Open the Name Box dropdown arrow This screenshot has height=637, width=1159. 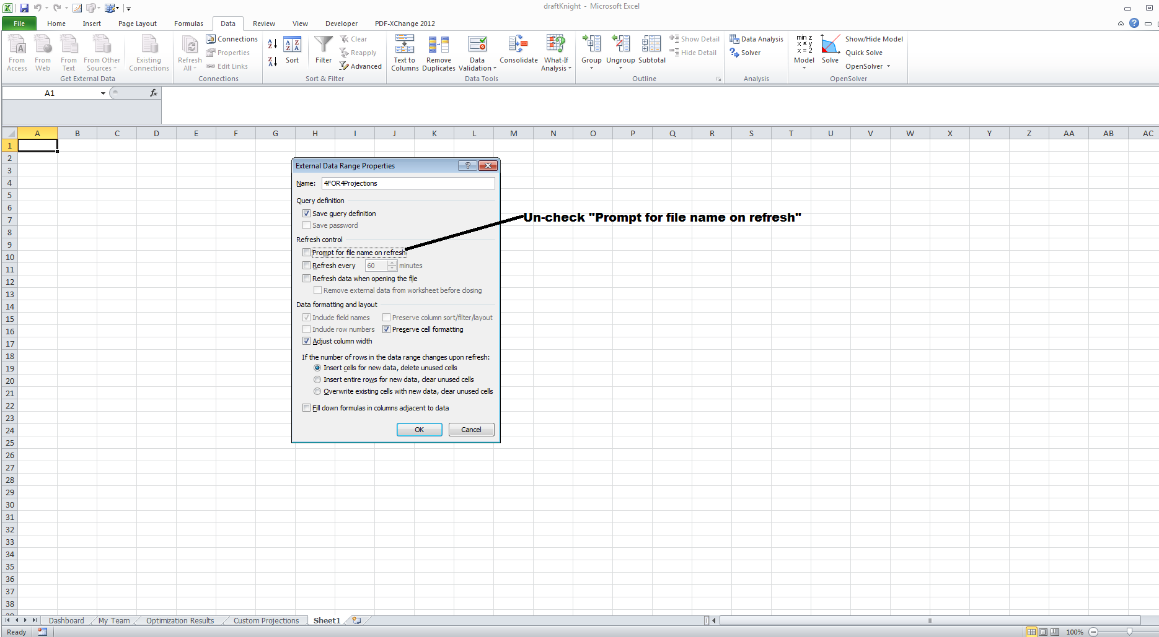click(103, 93)
